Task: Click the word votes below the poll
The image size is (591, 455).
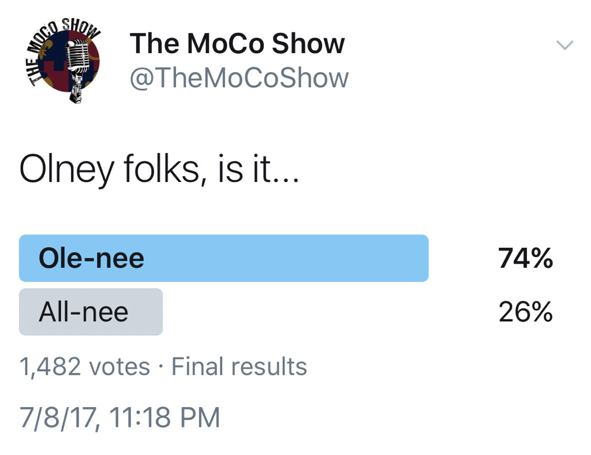Action: [x=119, y=367]
